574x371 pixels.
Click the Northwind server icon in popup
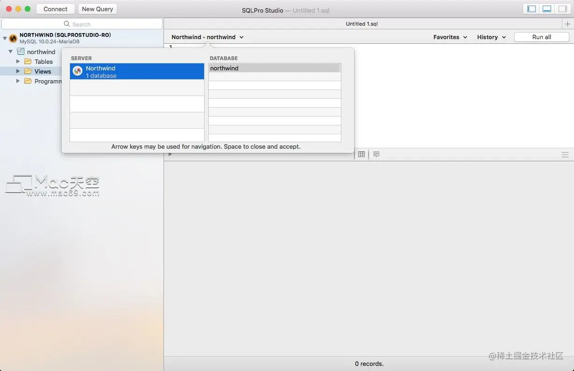pos(78,71)
